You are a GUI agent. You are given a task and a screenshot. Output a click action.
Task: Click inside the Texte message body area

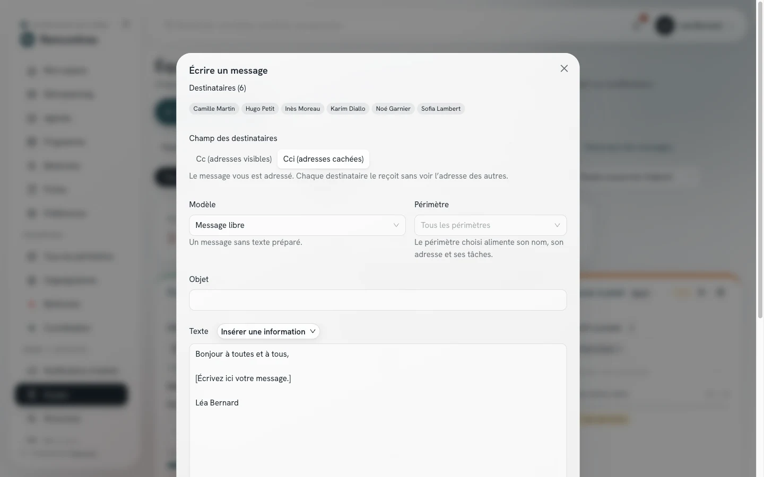pos(378,411)
